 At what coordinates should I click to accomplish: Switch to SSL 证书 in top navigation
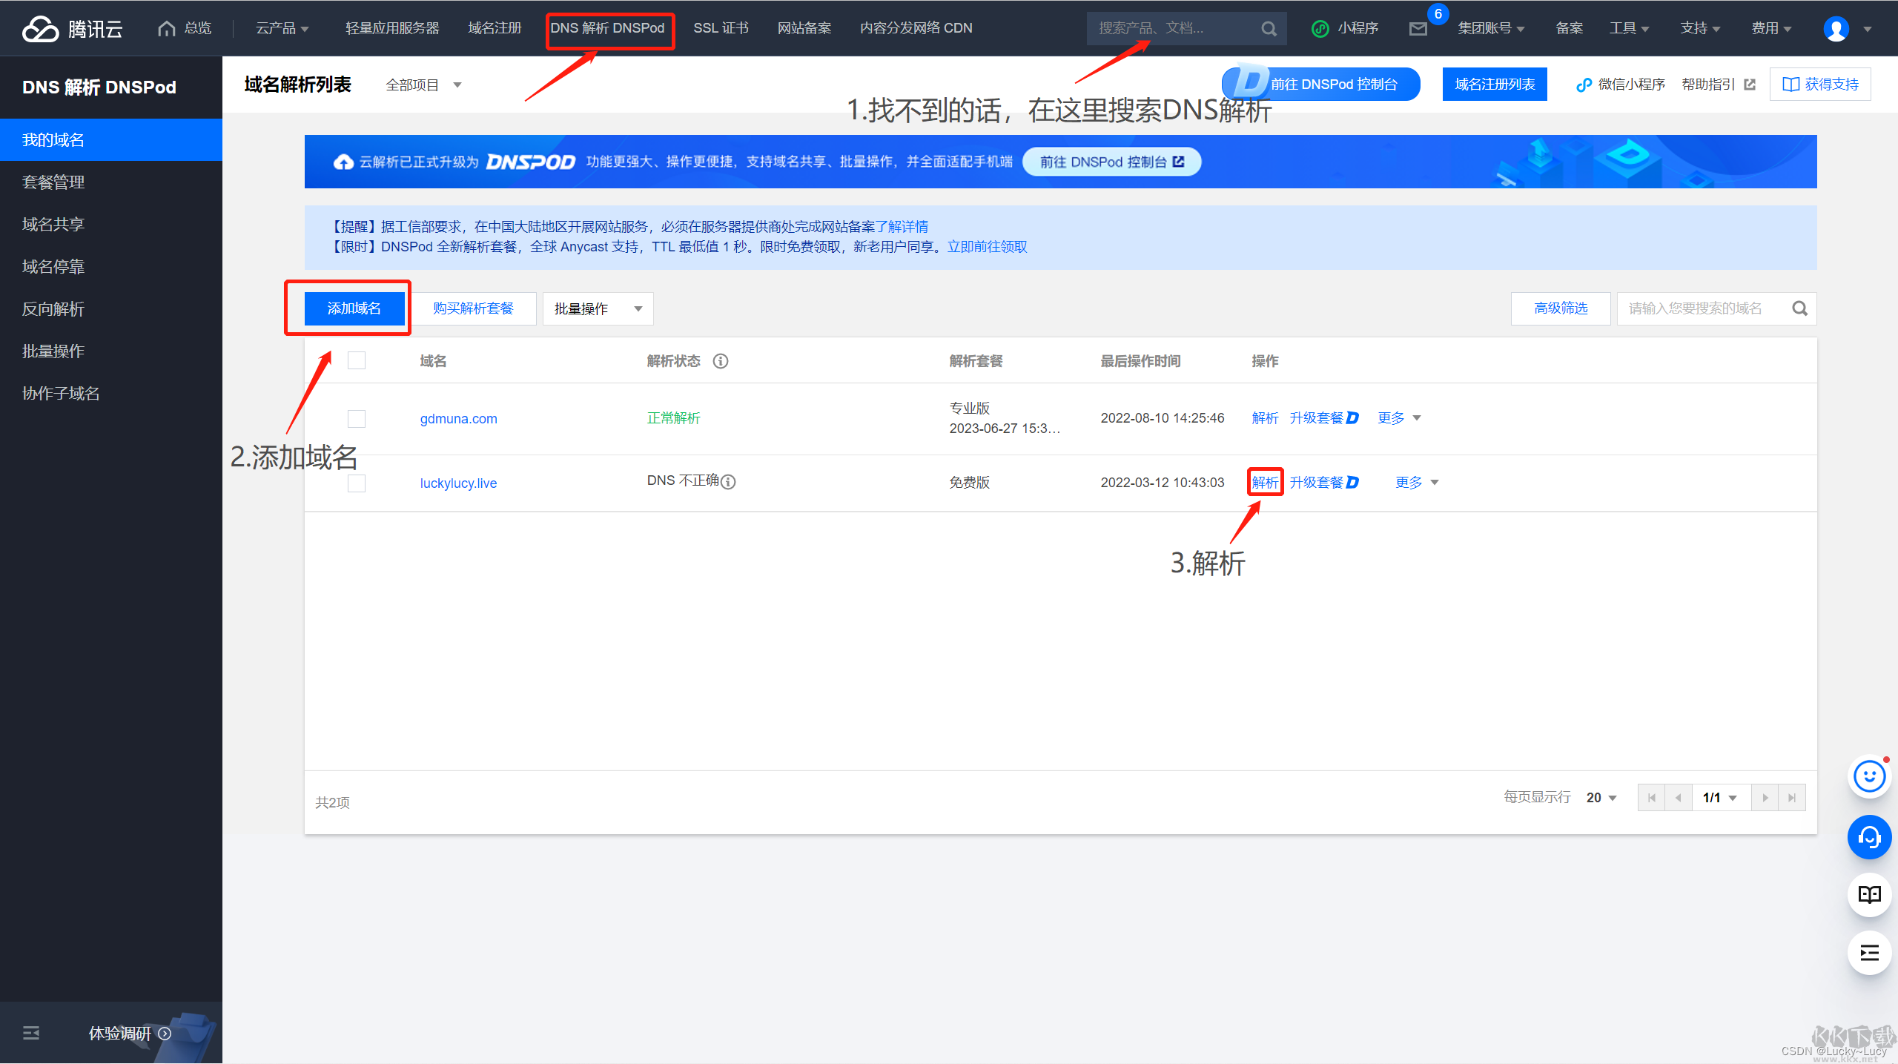[x=721, y=28]
